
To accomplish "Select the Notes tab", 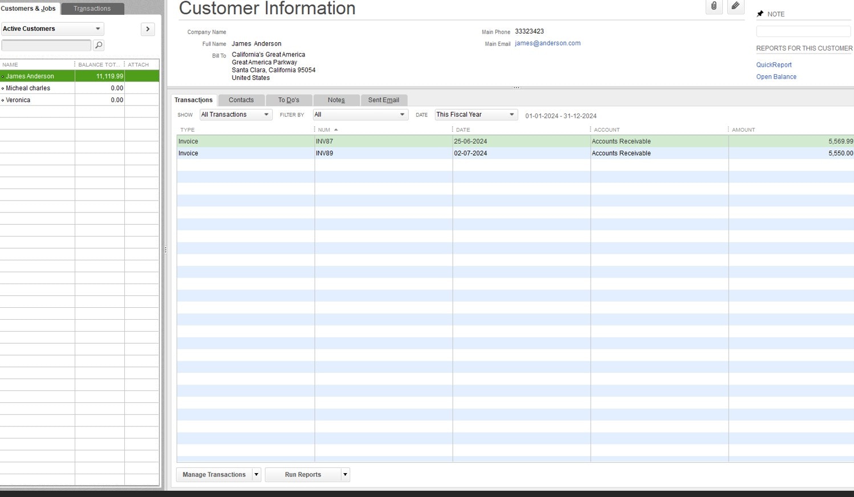I will click(336, 100).
